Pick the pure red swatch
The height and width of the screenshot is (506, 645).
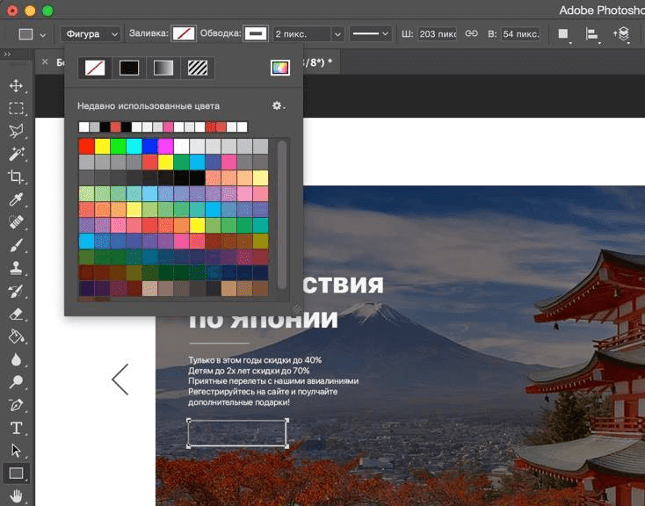[86, 146]
